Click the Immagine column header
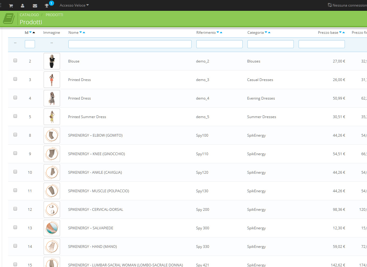This screenshot has height=267, width=367. click(52, 32)
